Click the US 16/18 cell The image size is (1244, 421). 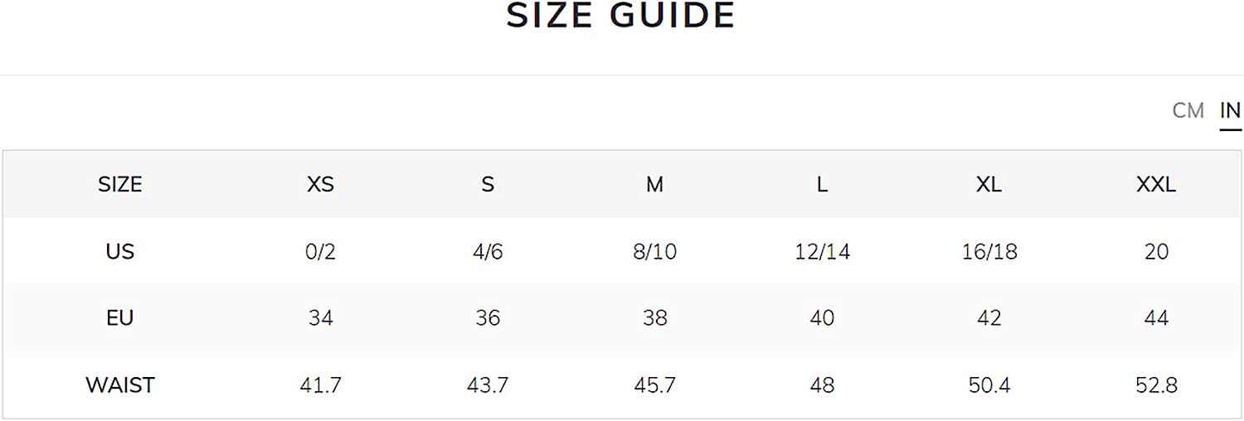click(x=989, y=251)
